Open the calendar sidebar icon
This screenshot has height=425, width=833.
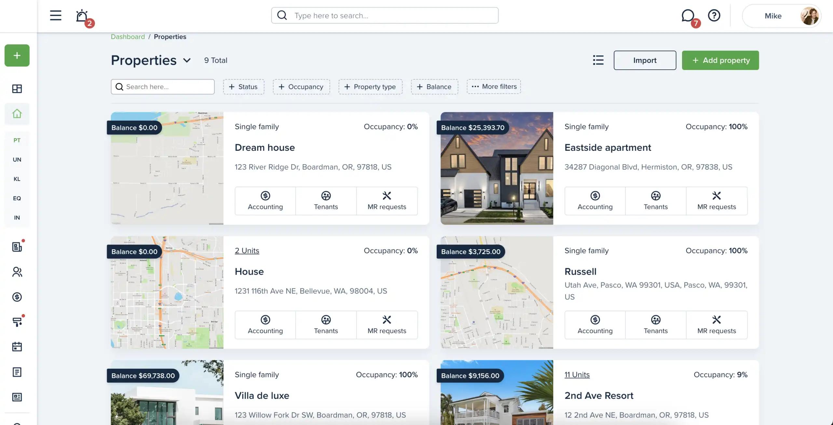coord(17,347)
